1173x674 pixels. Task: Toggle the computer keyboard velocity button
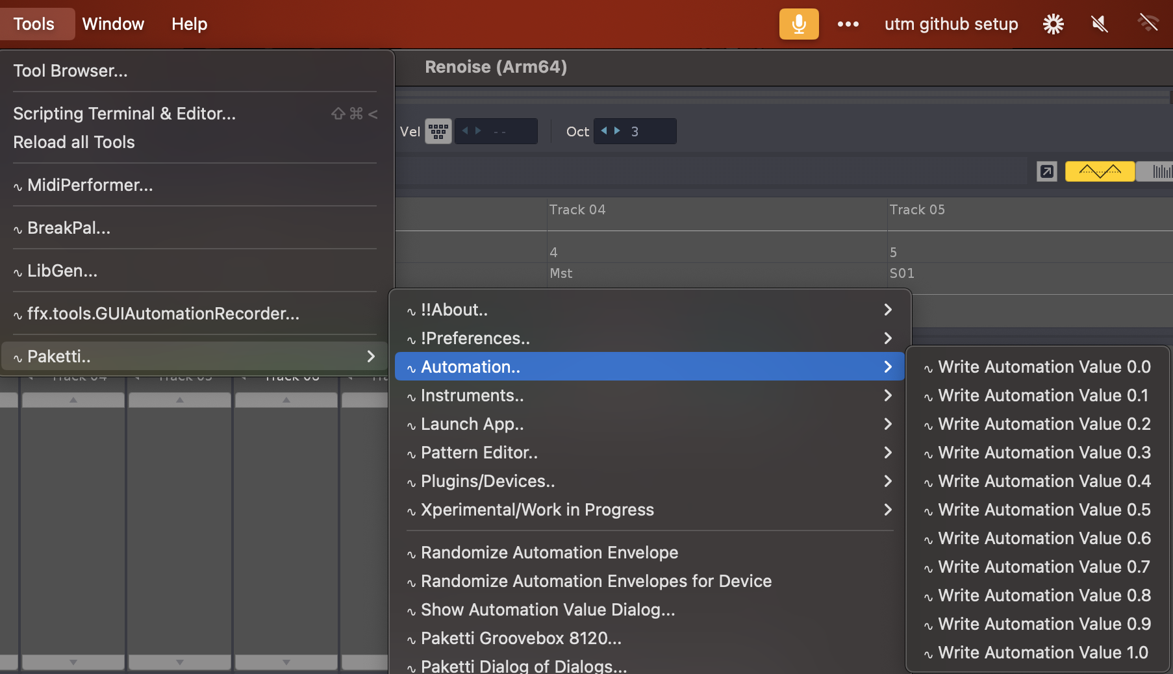click(x=438, y=131)
